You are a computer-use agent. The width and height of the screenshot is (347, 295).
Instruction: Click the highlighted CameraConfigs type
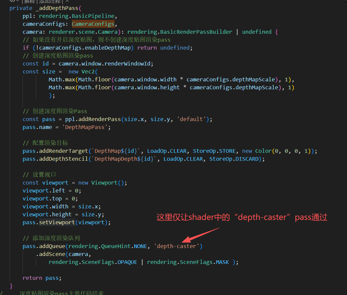[93, 24]
